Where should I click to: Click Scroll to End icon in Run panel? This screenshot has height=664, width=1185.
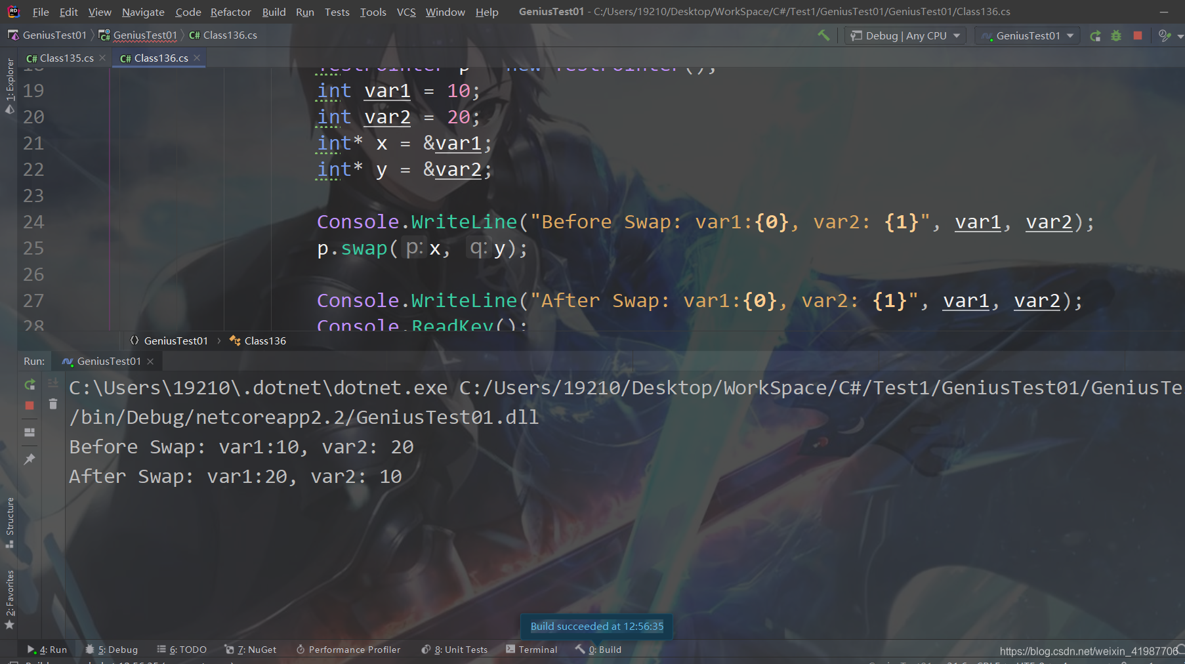(x=53, y=383)
